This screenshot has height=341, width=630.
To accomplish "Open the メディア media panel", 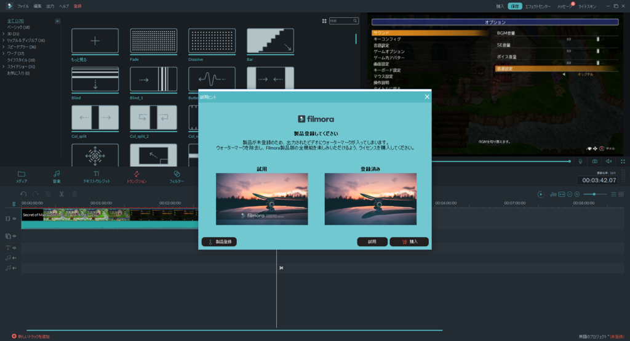I will (x=22, y=177).
